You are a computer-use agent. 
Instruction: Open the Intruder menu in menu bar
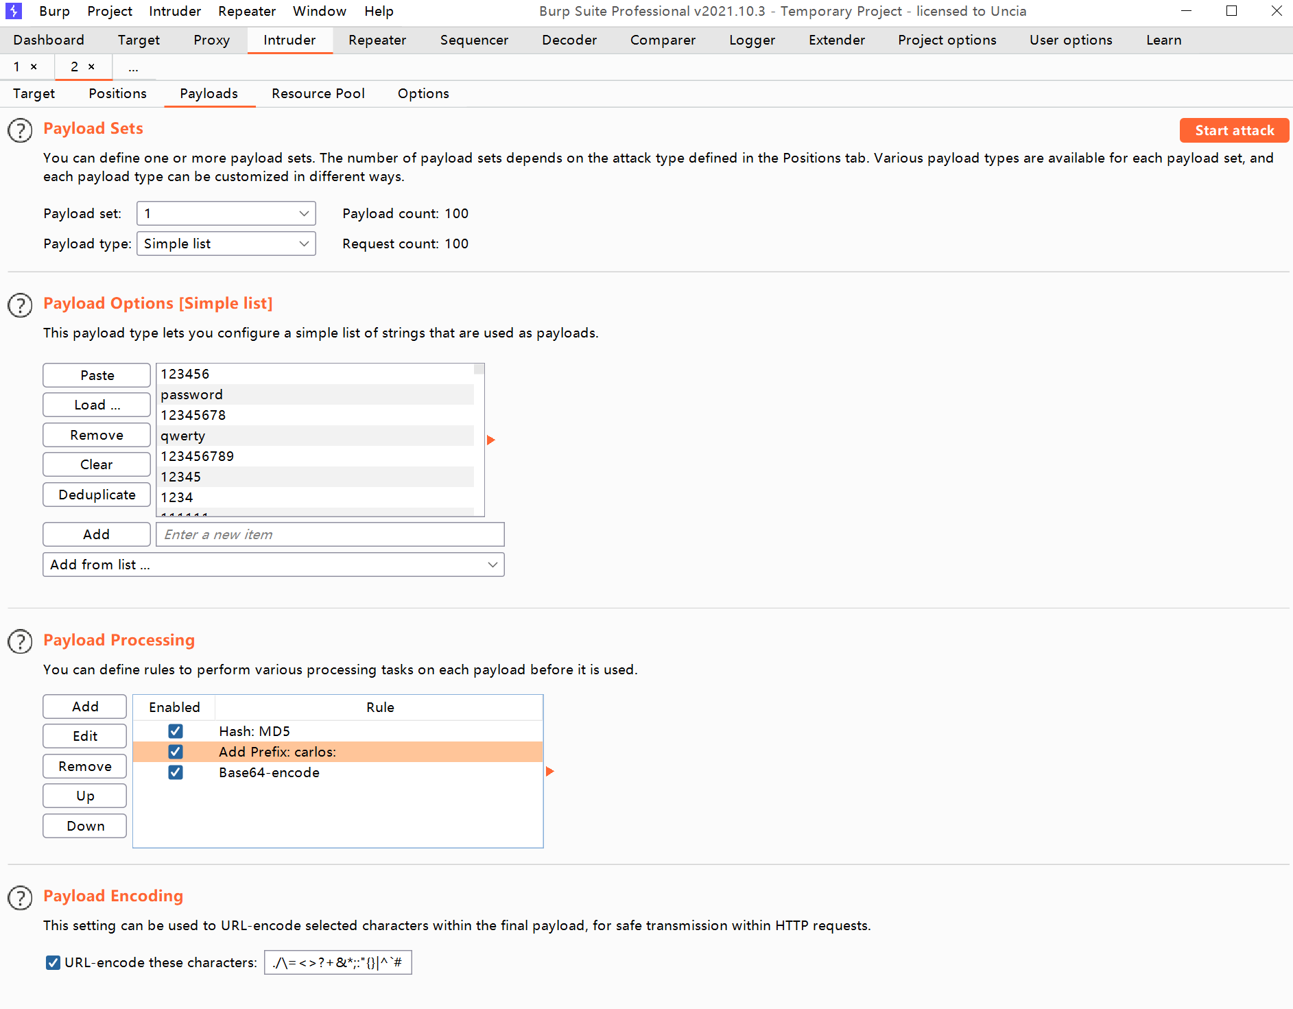pyautogui.click(x=175, y=11)
